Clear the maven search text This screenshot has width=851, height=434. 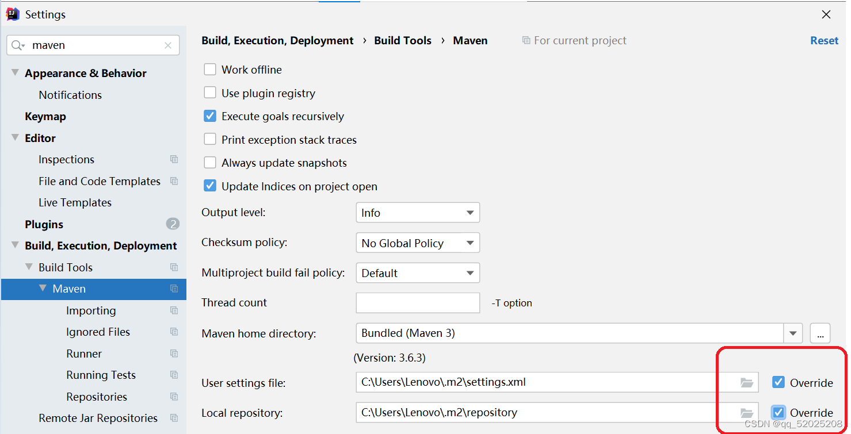click(x=168, y=45)
